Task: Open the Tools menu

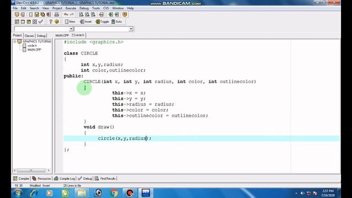Action: [x=96, y=8]
